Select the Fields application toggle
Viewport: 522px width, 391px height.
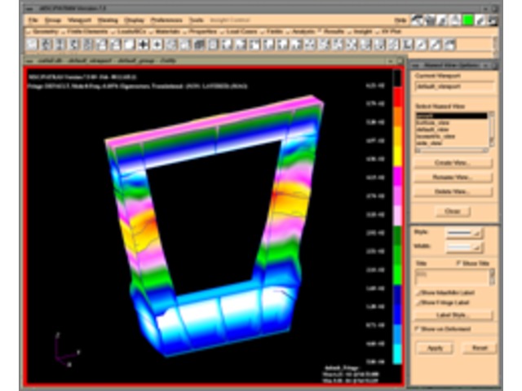pos(273,32)
